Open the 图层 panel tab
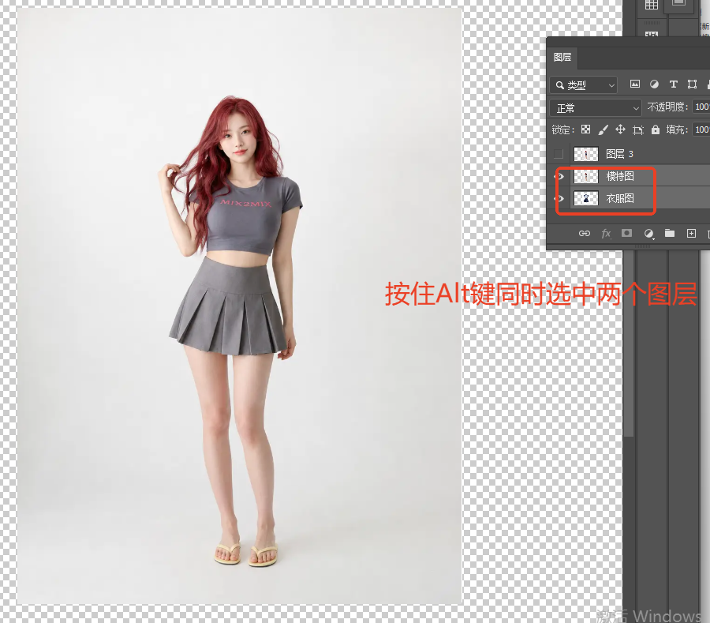 (562, 57)
